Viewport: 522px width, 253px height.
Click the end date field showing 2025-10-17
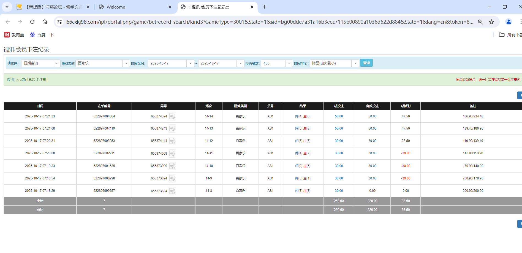click(218, 63)
